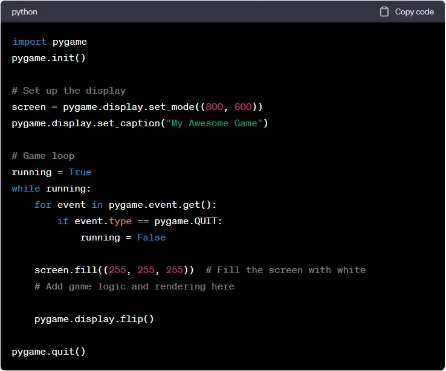The width and height of the screenshot is (446, 371).
Task: Click the 'pygame.init()' line
Action: [x=48, y=58]
